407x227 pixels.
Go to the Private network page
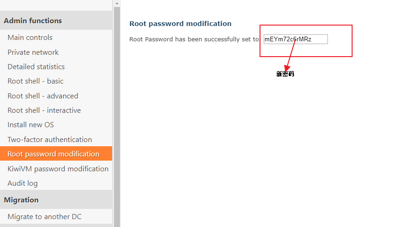point(33,52)
